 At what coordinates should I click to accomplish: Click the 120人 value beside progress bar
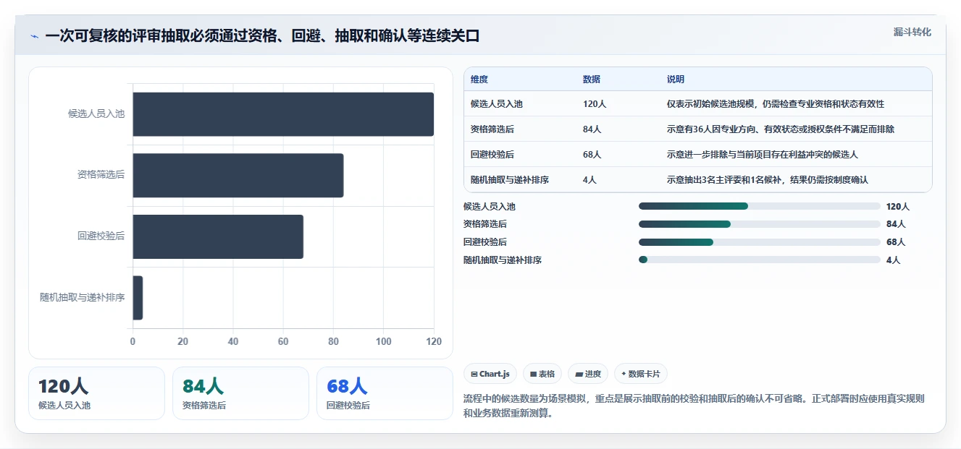(898, 207)
